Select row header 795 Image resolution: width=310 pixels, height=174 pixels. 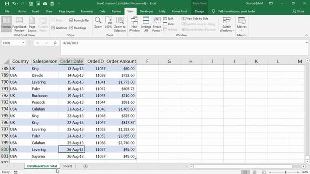point(5,116)
